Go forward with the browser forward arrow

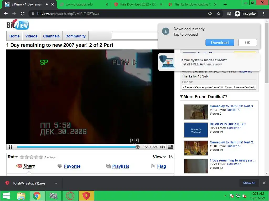tap(14, 14)
